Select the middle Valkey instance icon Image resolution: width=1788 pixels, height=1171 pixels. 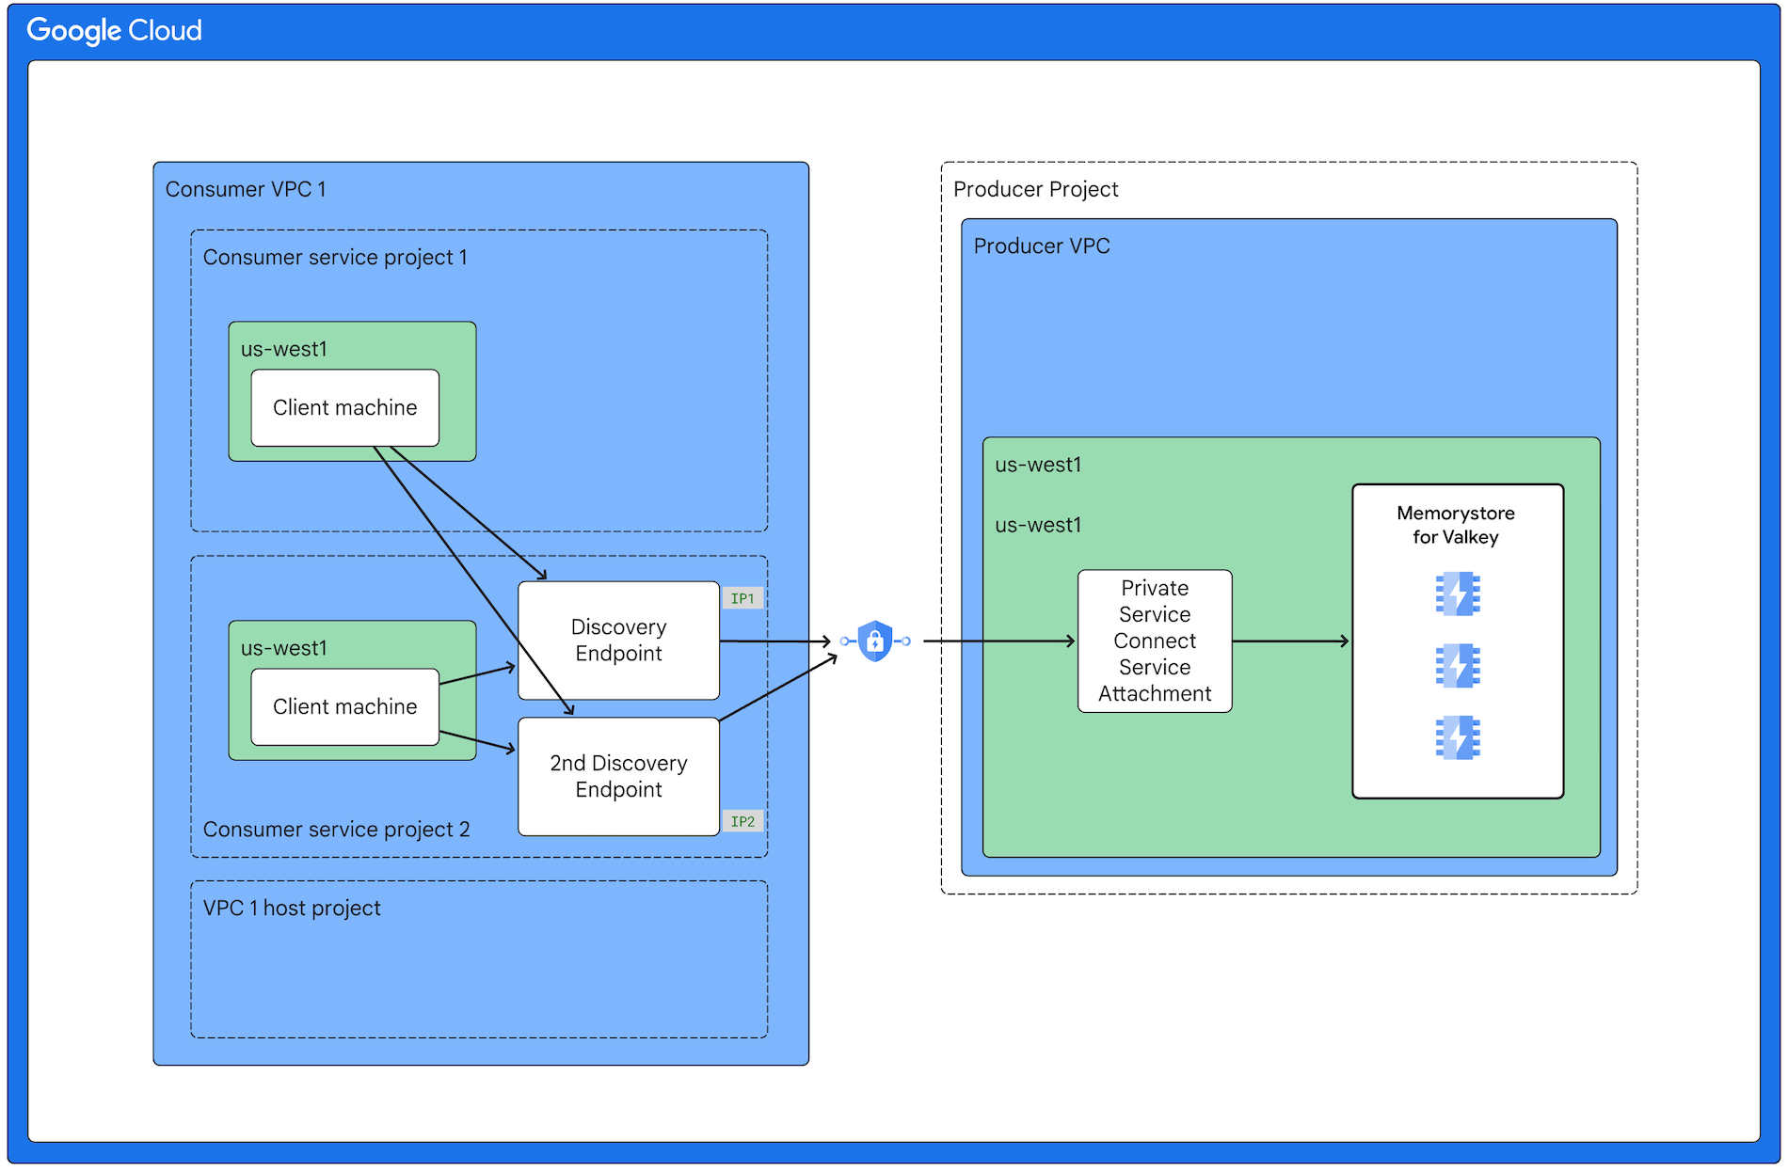(x=1457, y=664)
